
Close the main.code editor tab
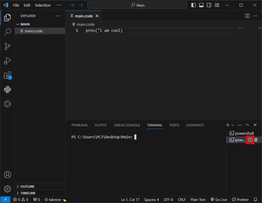click(x=97, y=16)
